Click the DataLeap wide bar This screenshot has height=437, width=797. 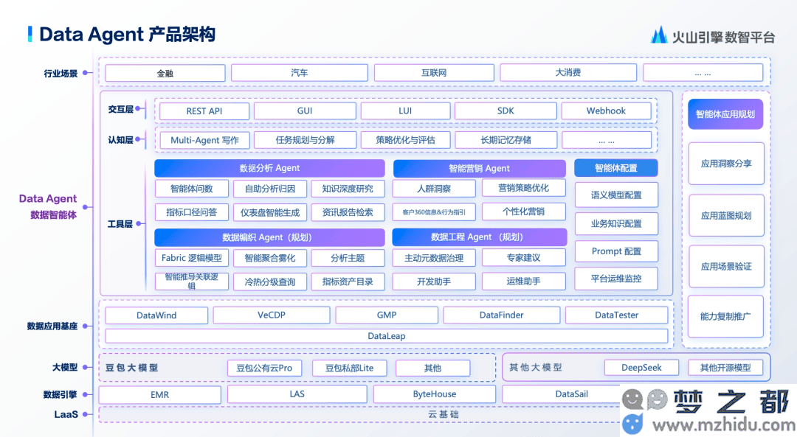386,336
